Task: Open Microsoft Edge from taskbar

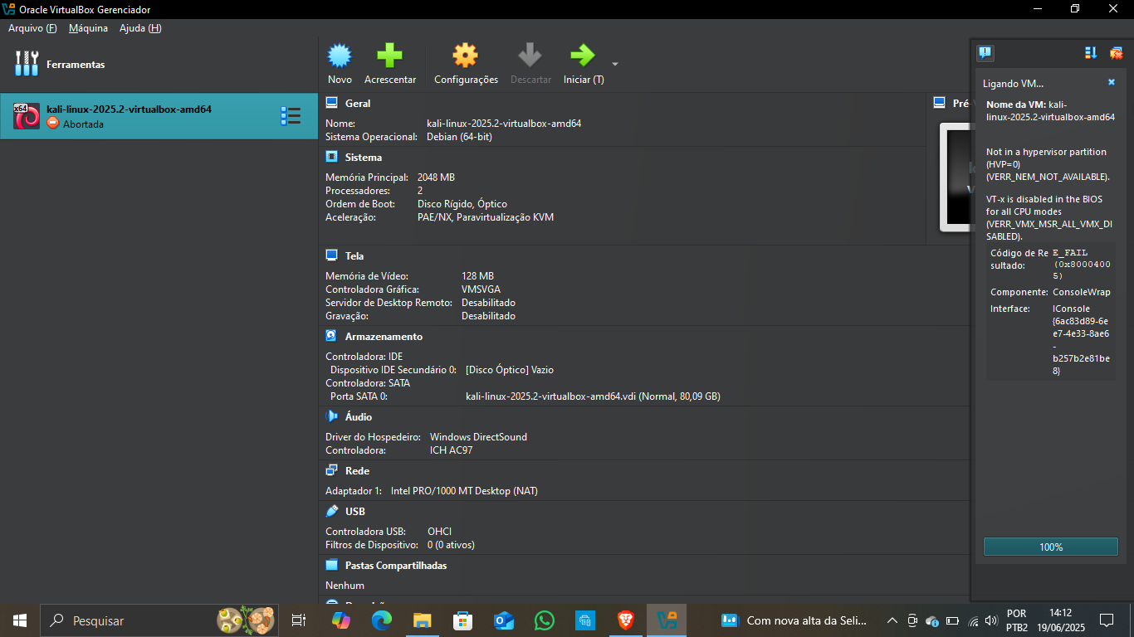Action: [382, 620]
